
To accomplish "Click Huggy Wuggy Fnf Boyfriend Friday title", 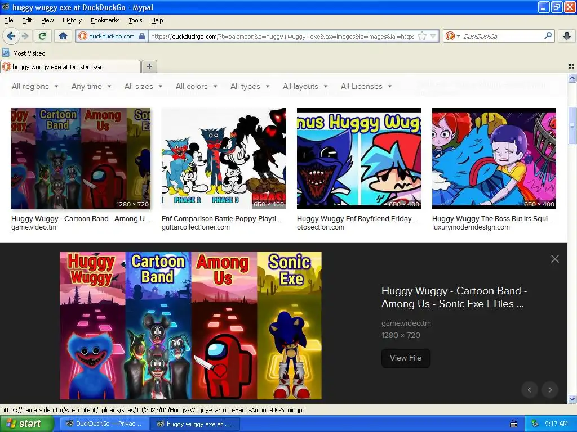I will [x=358, y=219].
